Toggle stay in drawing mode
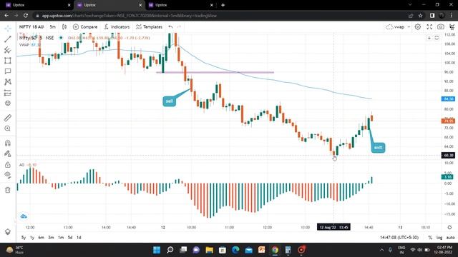The height and width of the screenshot is (257, 458). click(x=8, y=154)
